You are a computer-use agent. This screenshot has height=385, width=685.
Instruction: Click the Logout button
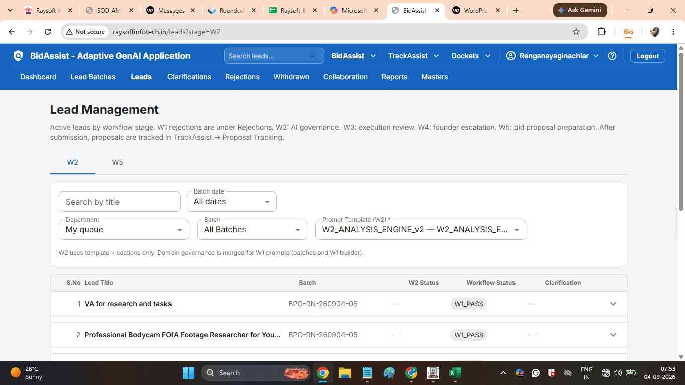(648, 56)
